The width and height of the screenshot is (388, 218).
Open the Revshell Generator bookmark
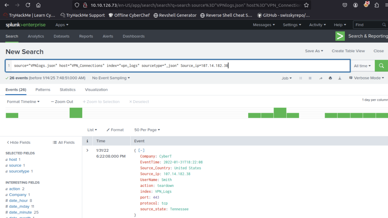(175, 15)
